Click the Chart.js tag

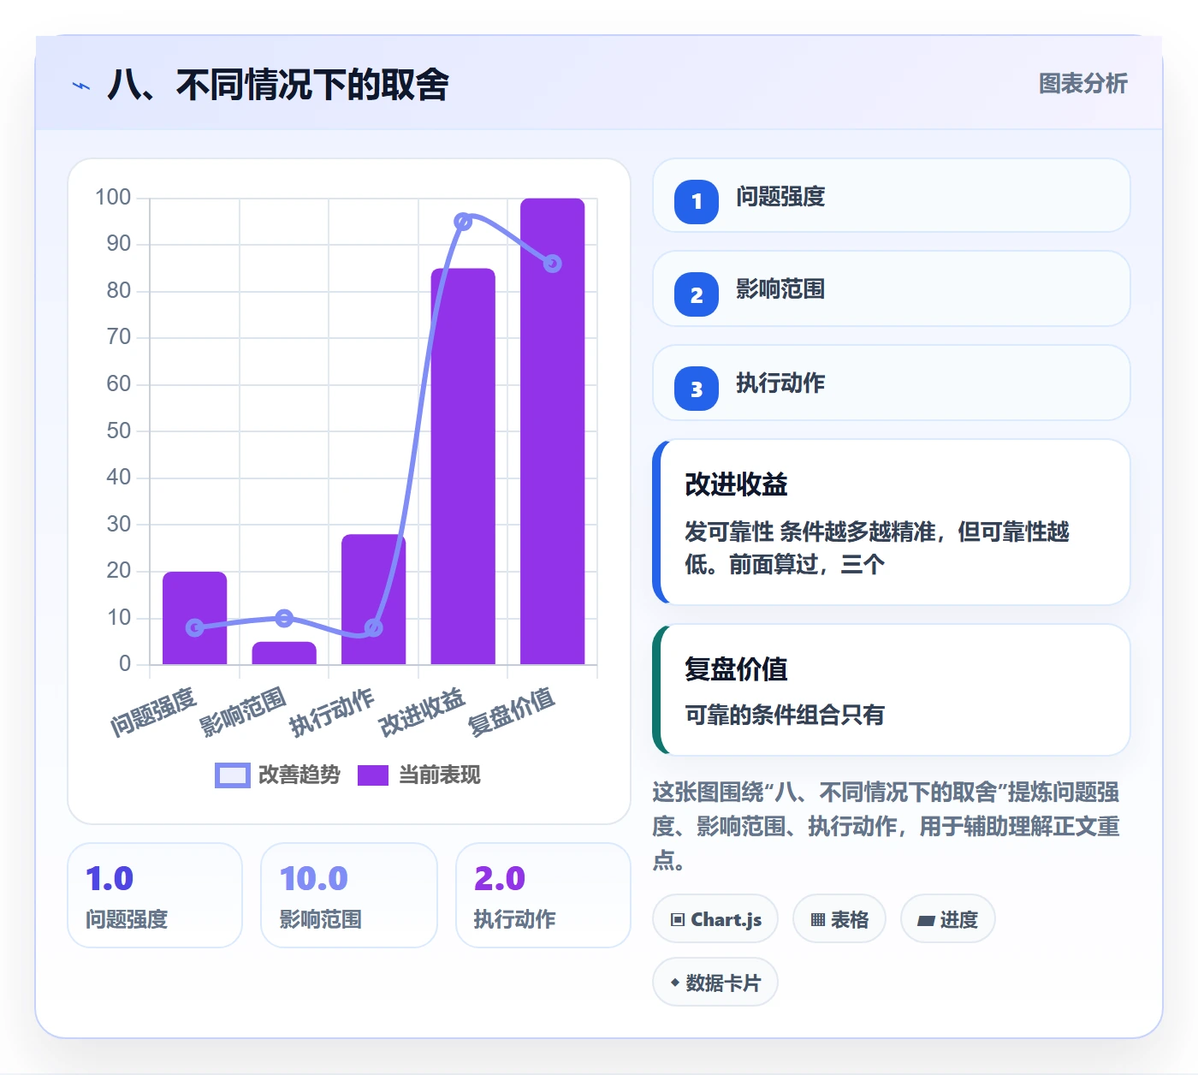[715, 919]
